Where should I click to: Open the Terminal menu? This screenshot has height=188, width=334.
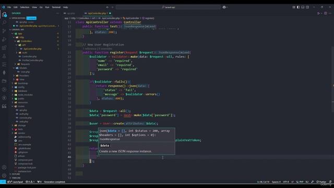(56, 7)
